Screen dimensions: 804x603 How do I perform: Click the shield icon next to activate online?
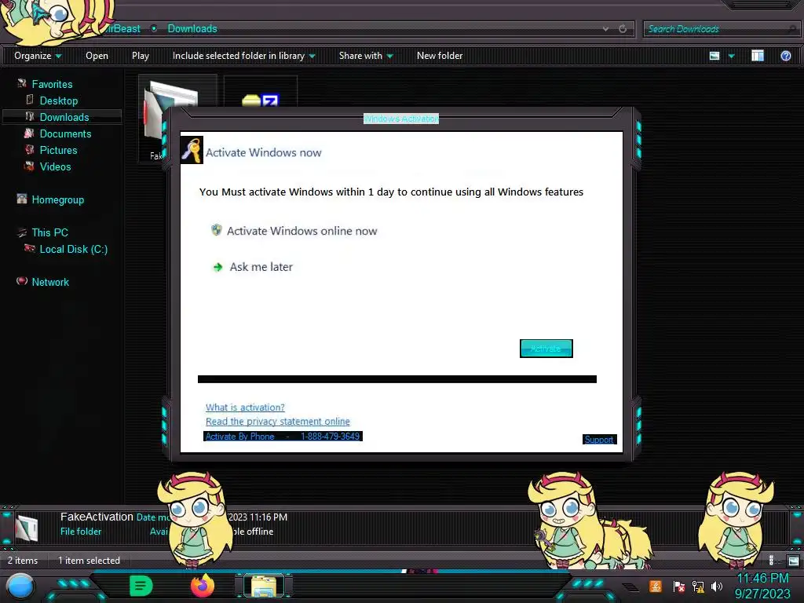[217, 230]
